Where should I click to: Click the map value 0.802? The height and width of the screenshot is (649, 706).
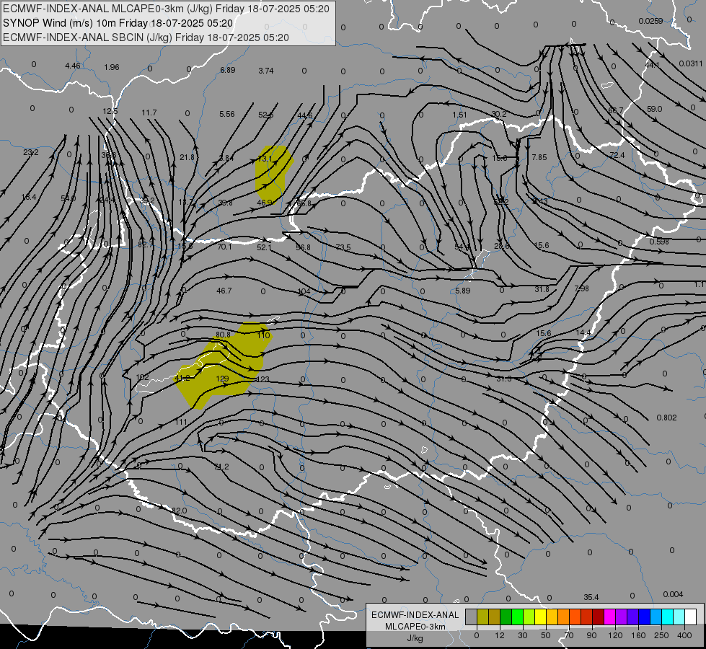click(x=666, y=418)
